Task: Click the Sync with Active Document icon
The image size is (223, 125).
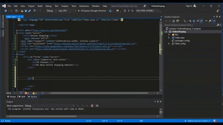Action: tap(190, 21)
